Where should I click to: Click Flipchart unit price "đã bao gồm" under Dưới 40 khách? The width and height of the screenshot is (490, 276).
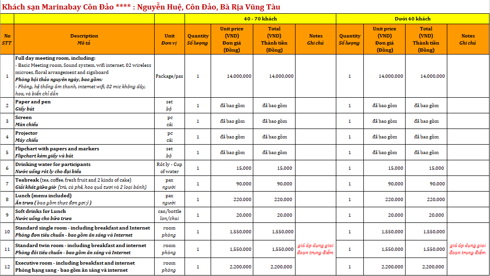pyautogui.click(x=384, y=152)
